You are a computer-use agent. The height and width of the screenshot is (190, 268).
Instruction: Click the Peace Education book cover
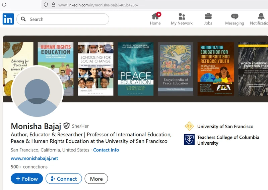136,69
